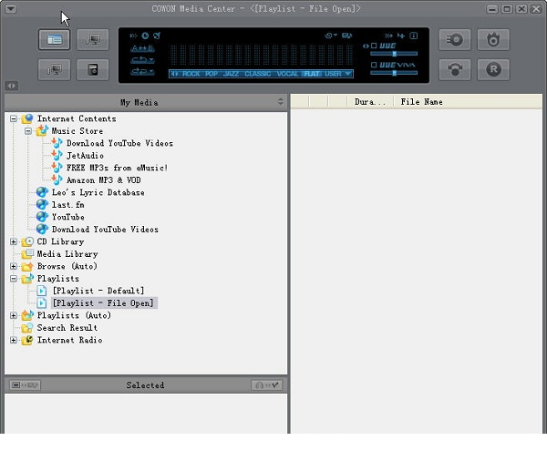The image size is (547, 451).
Task: Click the File Name column header
Action: coord(421,102)
